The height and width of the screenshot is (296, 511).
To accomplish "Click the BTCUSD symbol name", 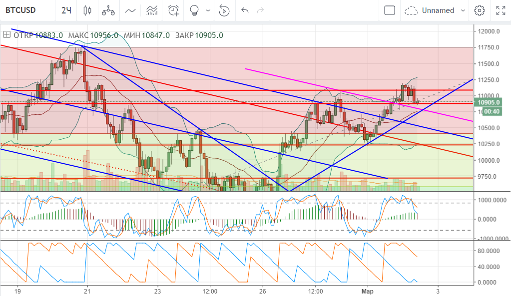I will (20, 10).
